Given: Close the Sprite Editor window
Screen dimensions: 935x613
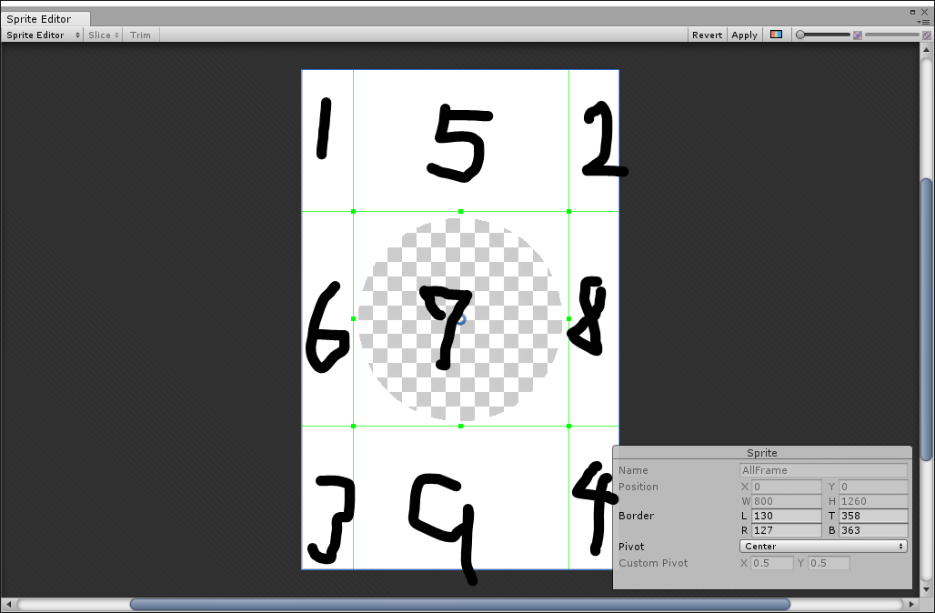Looking at the screenshot, I should 924,12.
